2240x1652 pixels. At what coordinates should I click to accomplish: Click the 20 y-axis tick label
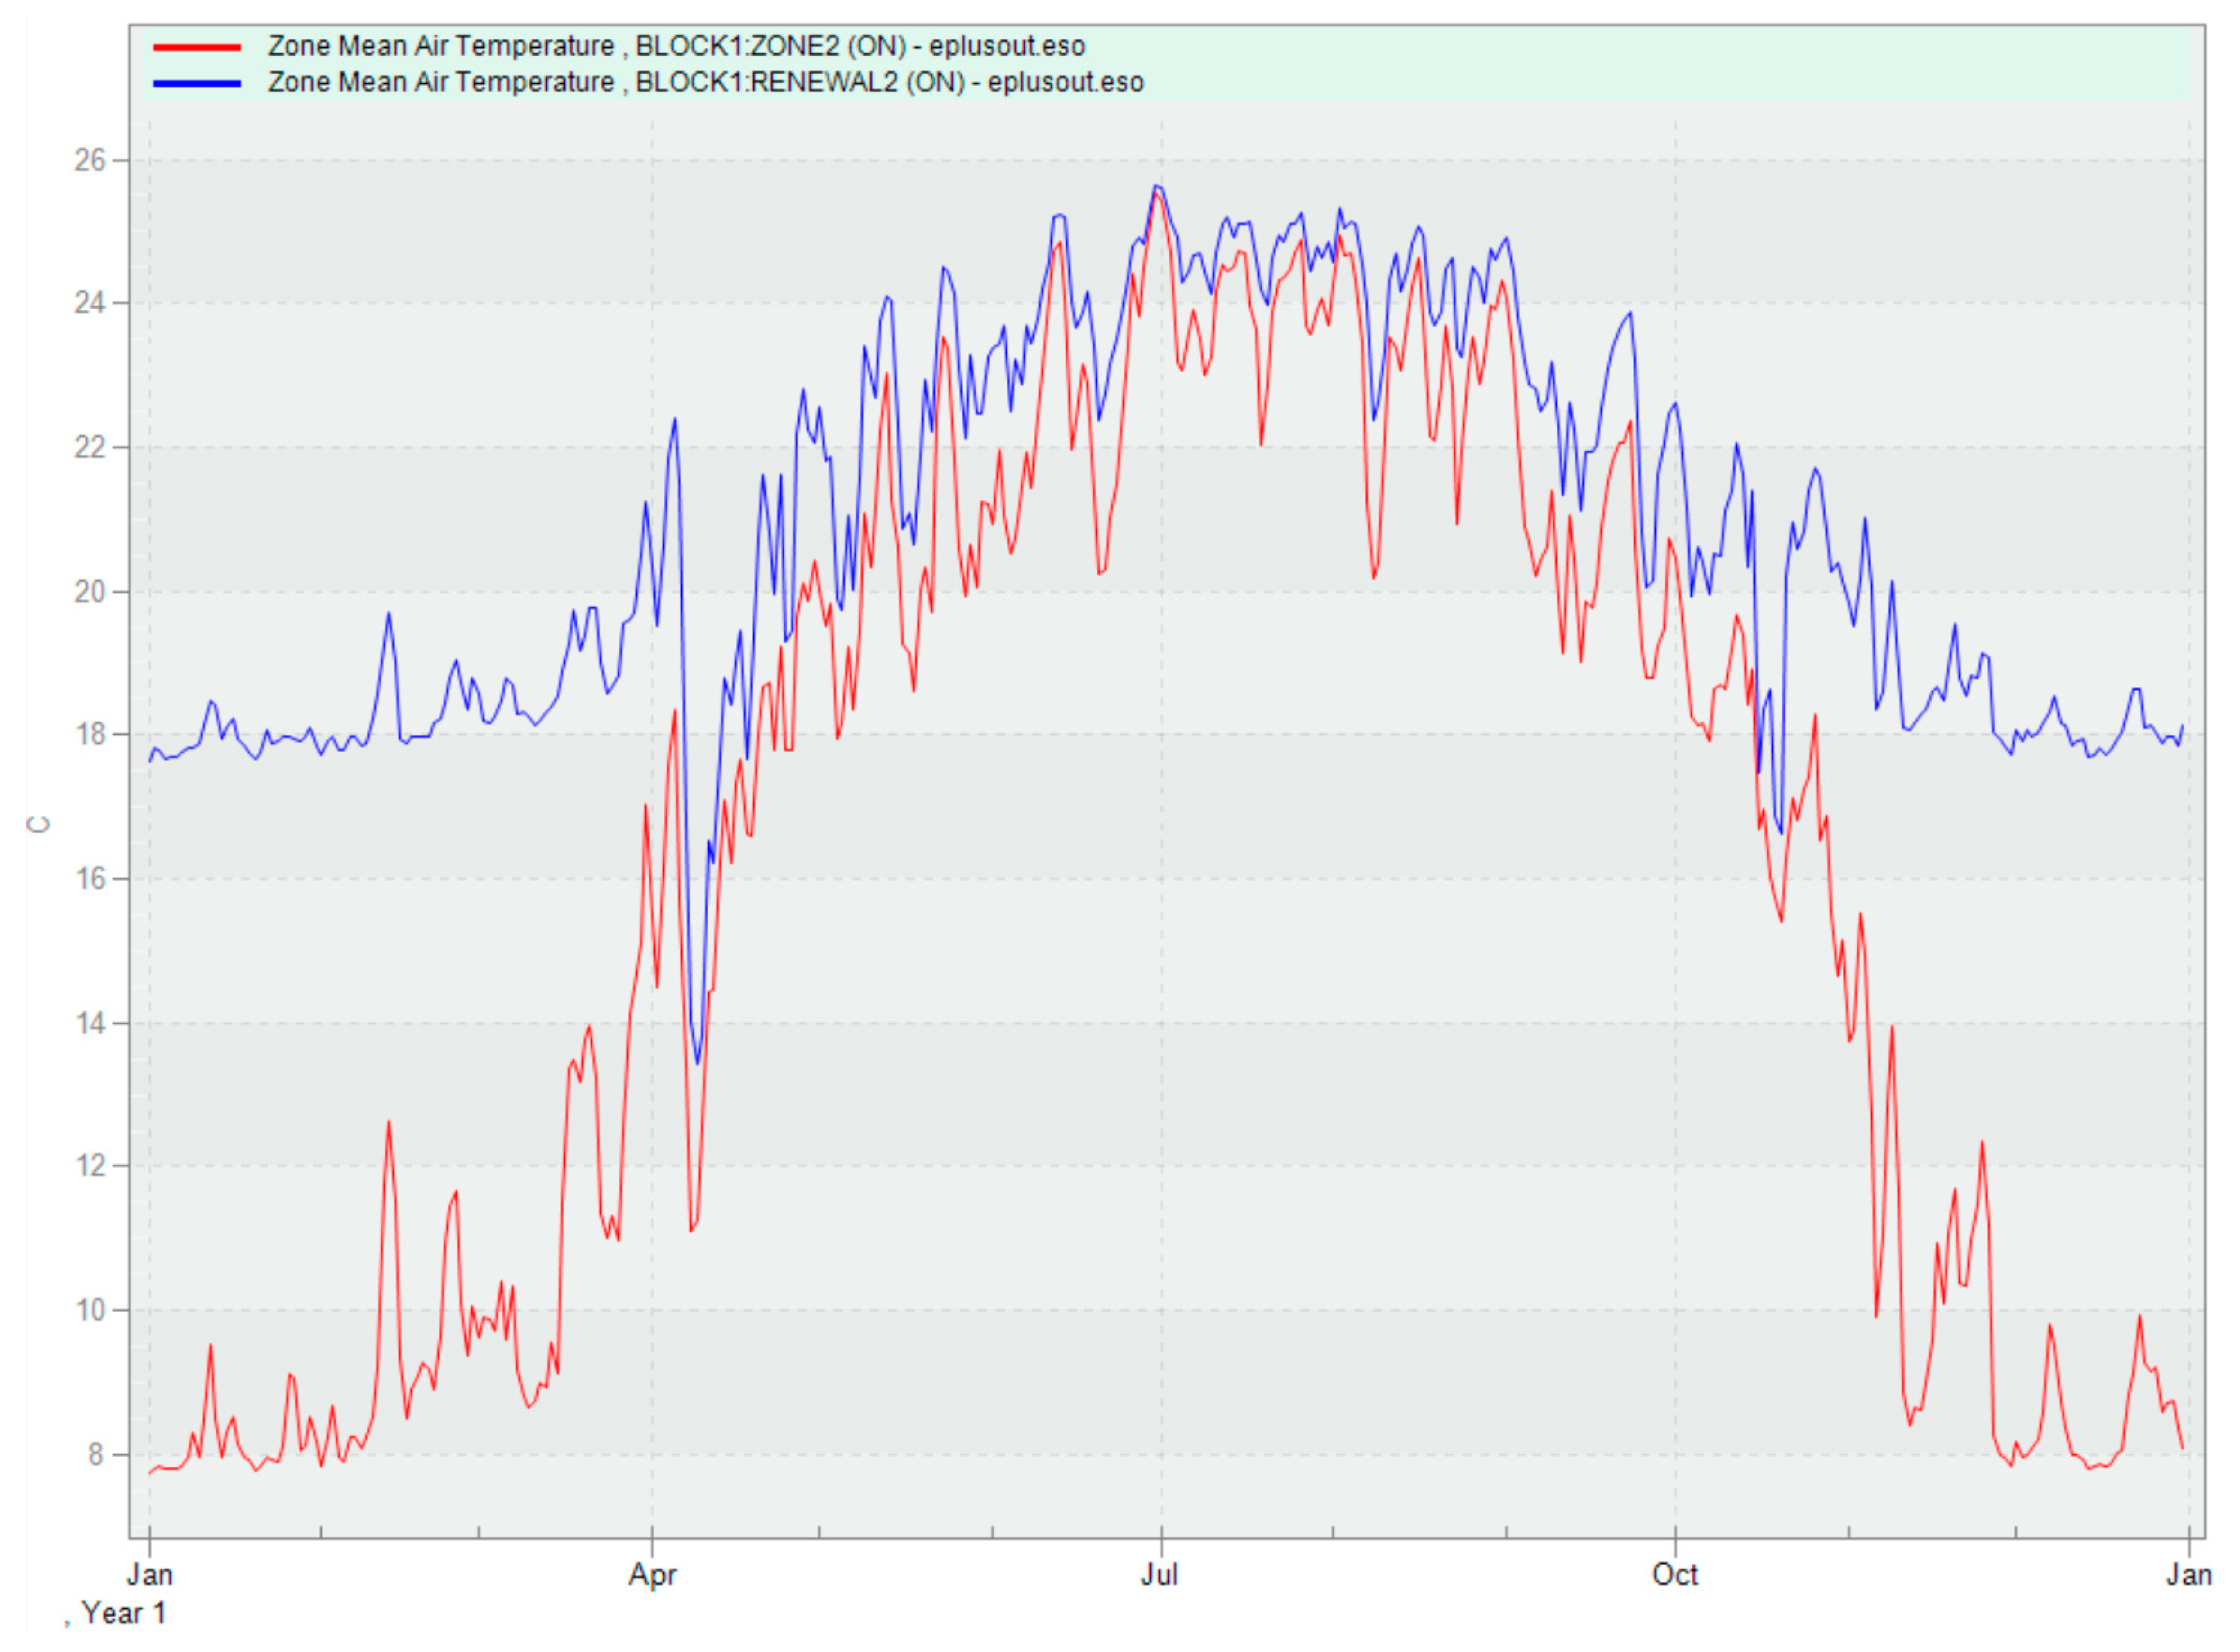click(89, 591)
